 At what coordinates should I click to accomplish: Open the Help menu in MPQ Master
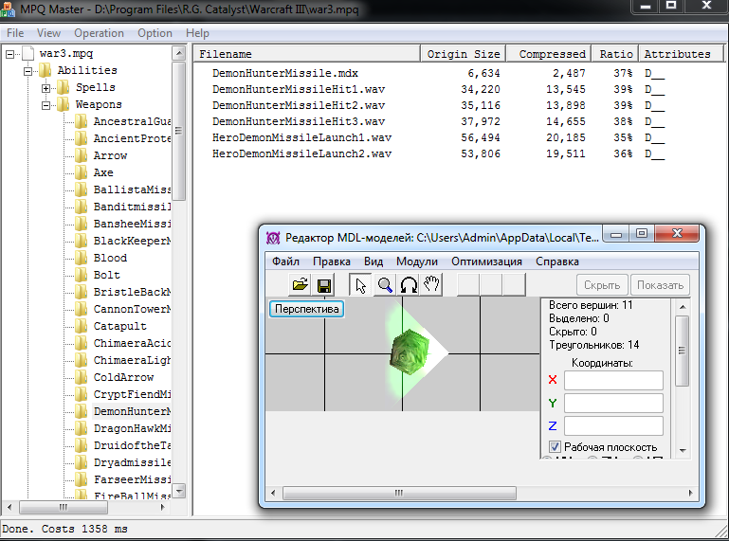pos(197,33)
